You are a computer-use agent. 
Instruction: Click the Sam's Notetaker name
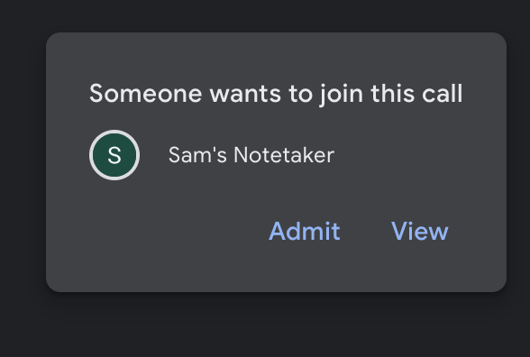251,155
